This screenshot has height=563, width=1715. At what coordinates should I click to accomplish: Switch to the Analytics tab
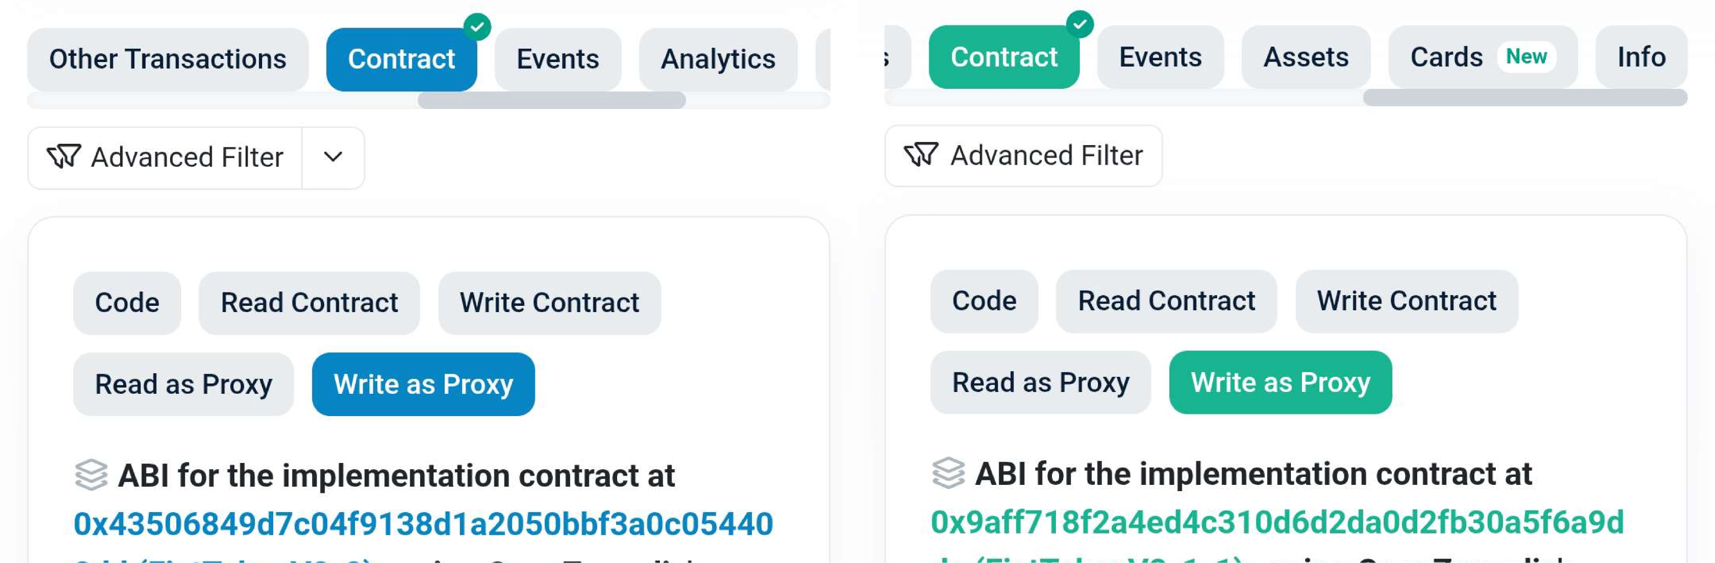point(718,59)
